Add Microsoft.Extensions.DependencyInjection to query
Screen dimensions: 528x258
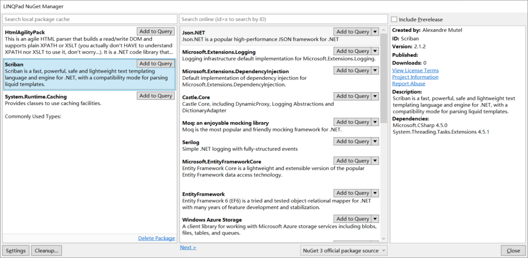[x=353, y=71]
